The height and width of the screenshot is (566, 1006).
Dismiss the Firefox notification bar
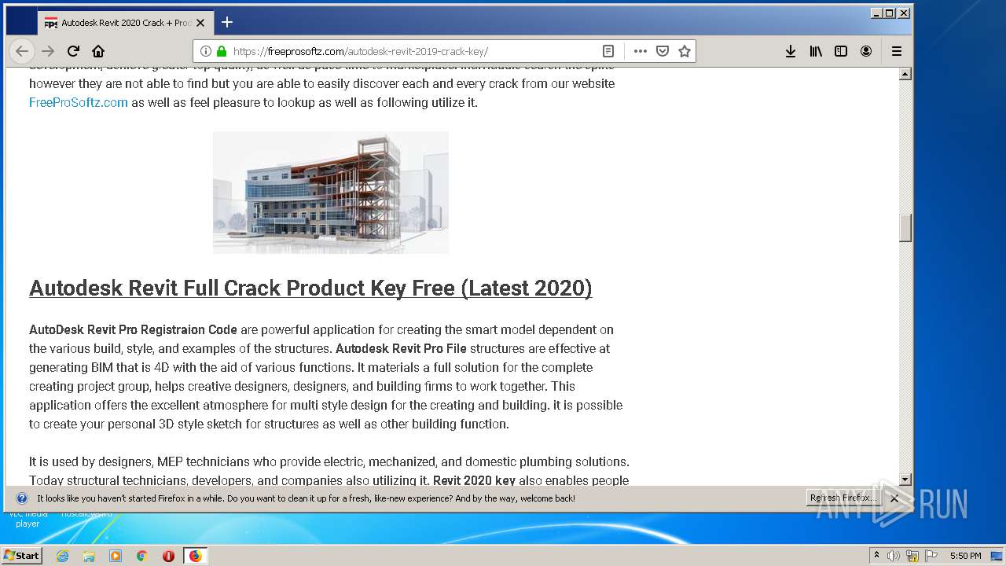pyautogui.click(x=894, y=498)
